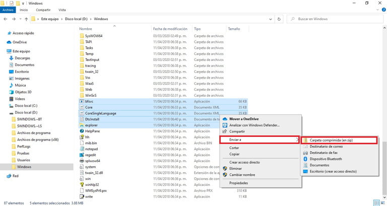Select Red network icon in sidebar
Viewport: 387px width, 206px height.
coord(9,176)
